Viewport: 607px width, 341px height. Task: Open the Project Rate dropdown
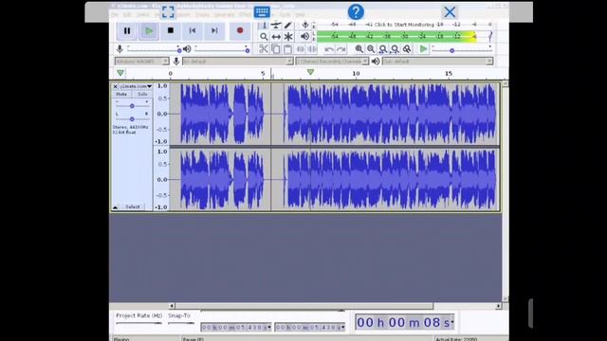click(139, 323)
